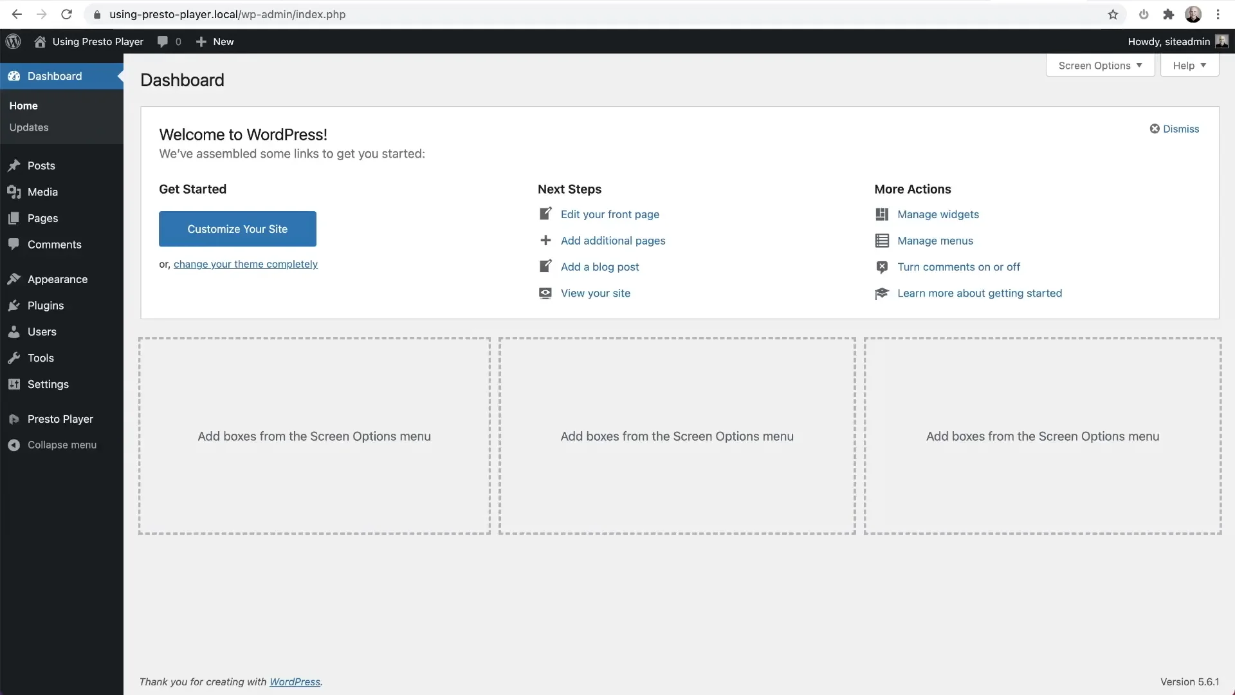Open Chrome three-dot menu
1235x695 pixels.
tap(1218, 14)
